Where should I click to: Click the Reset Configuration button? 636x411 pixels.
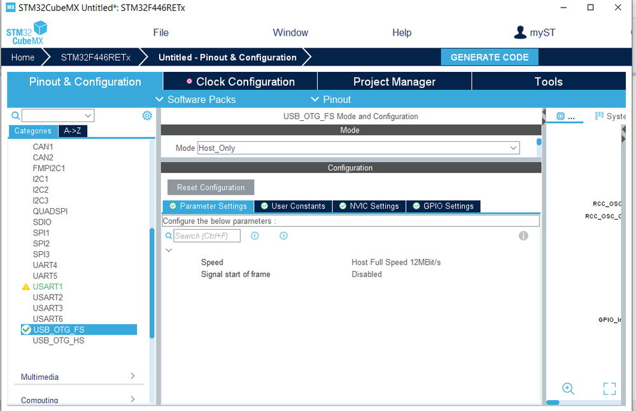click(211, 187)
